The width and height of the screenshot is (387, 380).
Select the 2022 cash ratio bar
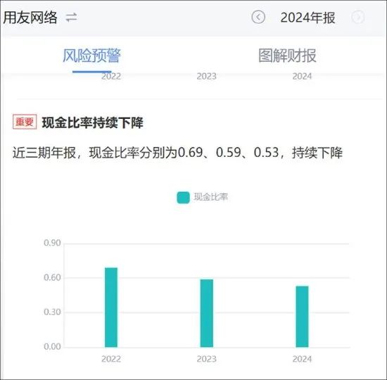pyautogui.click(x=111, y=308)
